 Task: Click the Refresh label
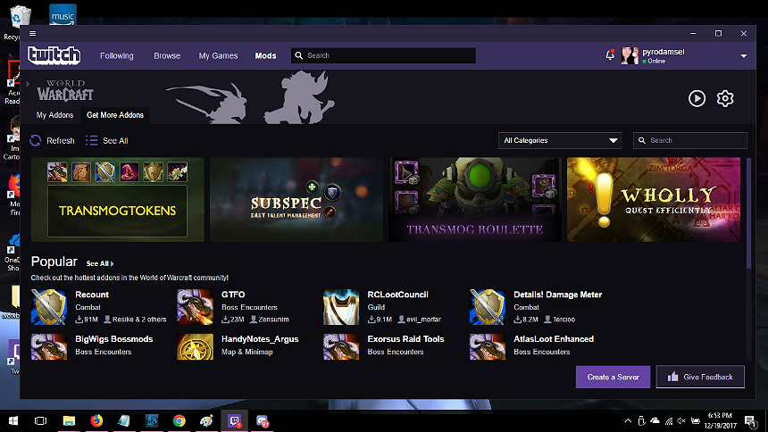[60, 140]
